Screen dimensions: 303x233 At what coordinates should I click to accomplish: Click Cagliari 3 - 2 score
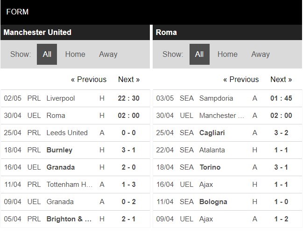(x=281, y=133)
